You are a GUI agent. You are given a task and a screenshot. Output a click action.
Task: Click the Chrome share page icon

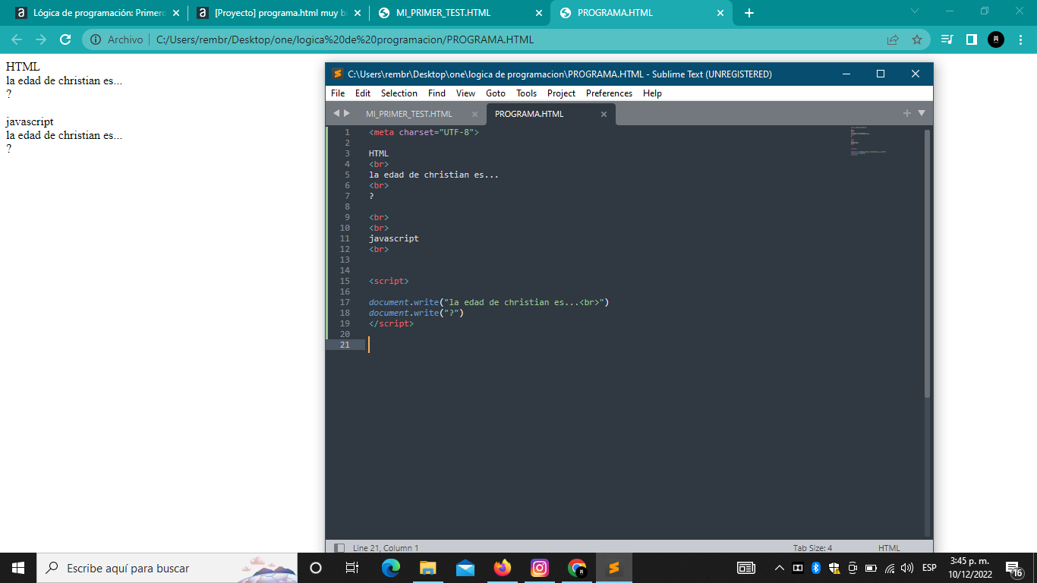[x=893, y=39]
